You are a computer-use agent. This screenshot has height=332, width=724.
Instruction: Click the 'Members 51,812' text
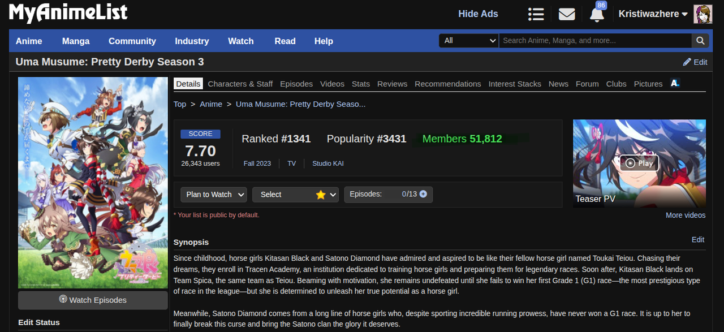pyautogui.click(x=462, y=139)
